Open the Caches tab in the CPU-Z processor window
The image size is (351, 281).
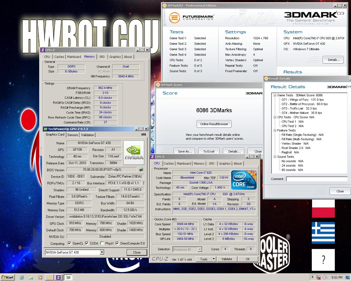pyautogui.click(x=169, y=164)
